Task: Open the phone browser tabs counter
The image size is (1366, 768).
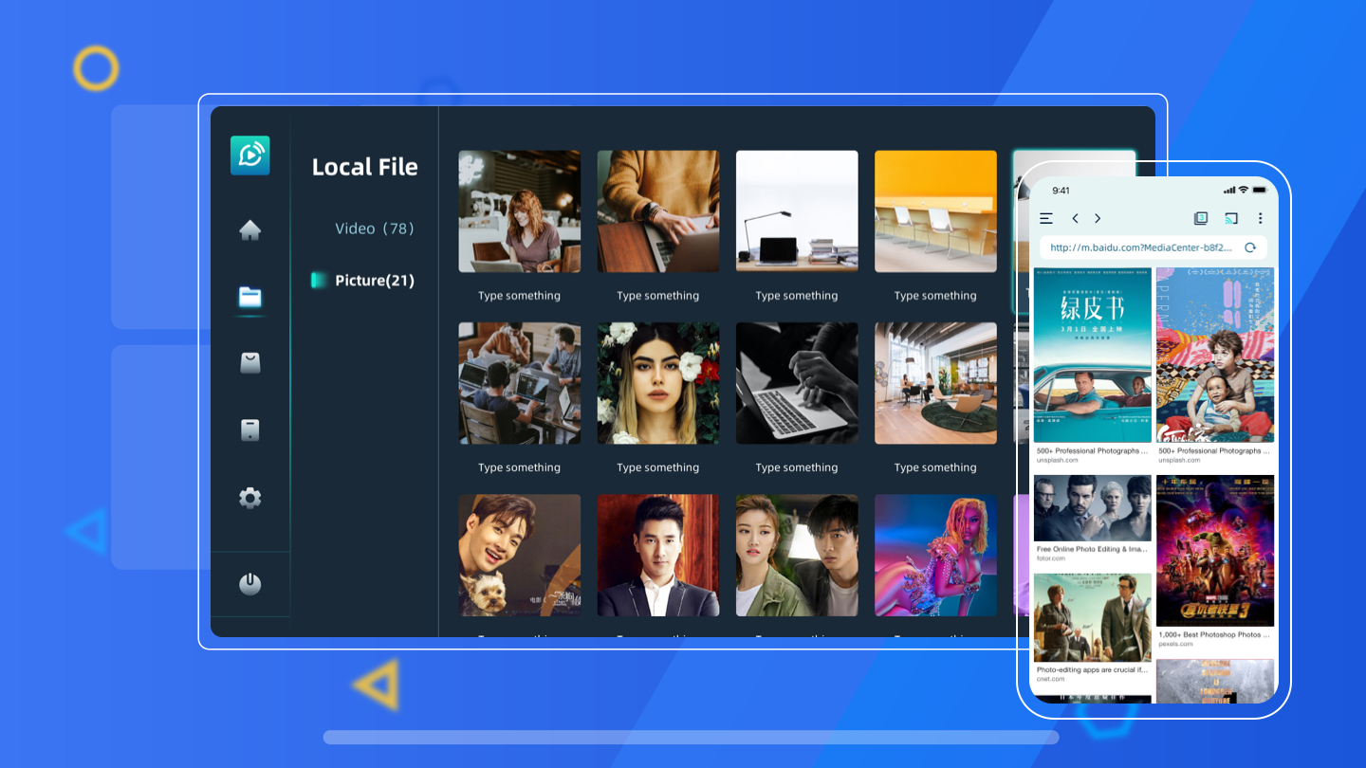Action: 1201,218
